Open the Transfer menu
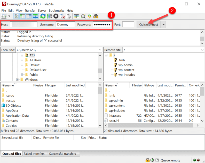Viewport: 205px width, 163px height. (x=30, y=11)
